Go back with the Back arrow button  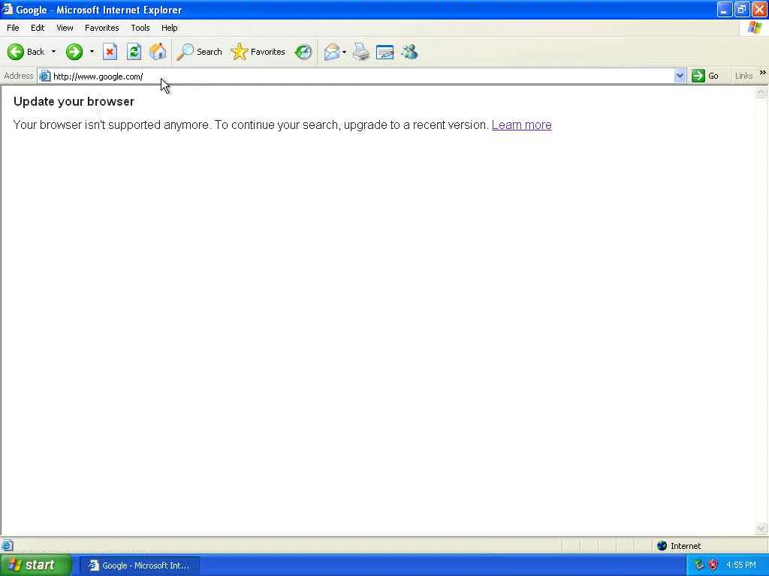tap(26, 52)
